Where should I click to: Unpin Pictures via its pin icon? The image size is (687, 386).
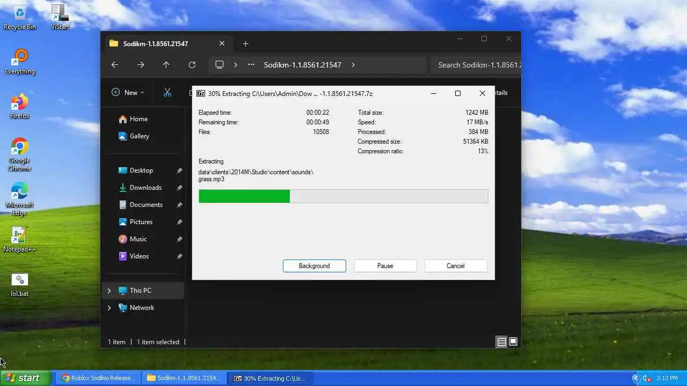point(179,222)
